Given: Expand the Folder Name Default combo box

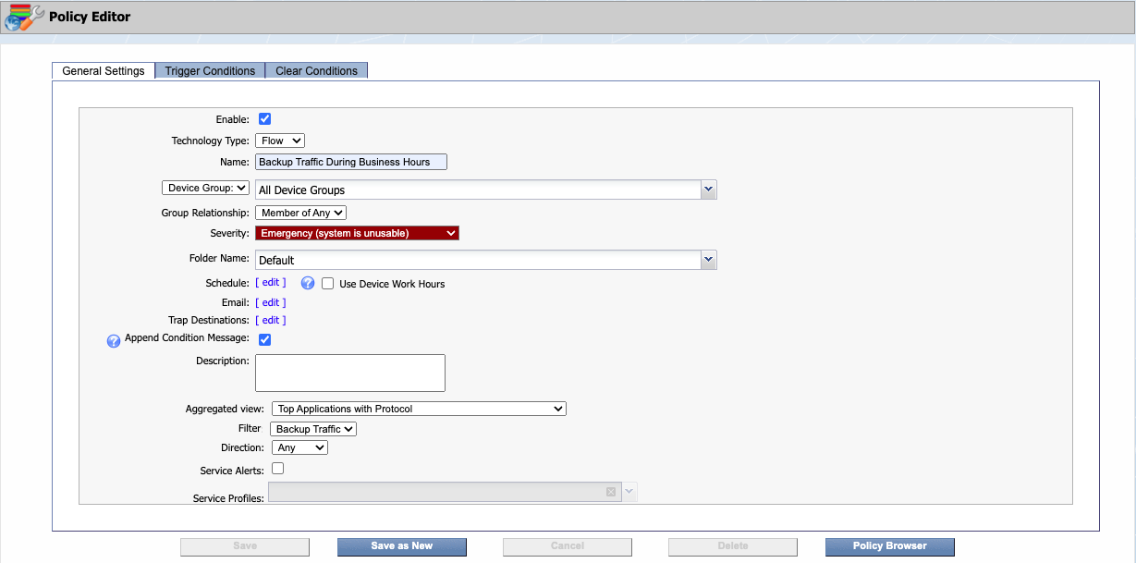Looking at the screenshot, I should (x=708, y=260).
